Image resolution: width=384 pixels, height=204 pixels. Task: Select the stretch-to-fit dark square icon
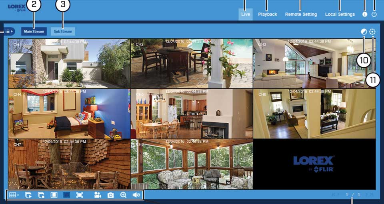click(x=67, y=195)
